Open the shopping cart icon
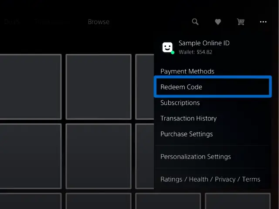279x209 pixels. [x=241, y=22]
